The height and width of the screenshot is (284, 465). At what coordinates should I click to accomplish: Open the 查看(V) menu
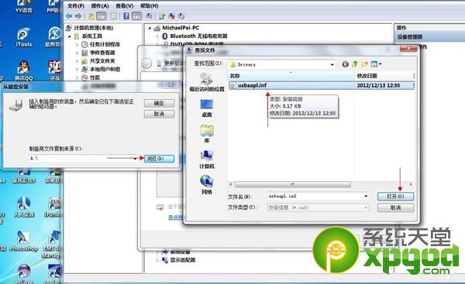tap(125, 5)
